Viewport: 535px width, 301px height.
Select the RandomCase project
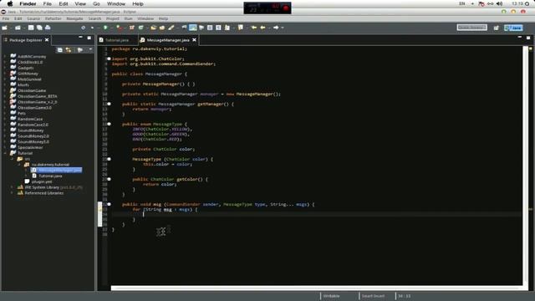(x=30, y=119)
